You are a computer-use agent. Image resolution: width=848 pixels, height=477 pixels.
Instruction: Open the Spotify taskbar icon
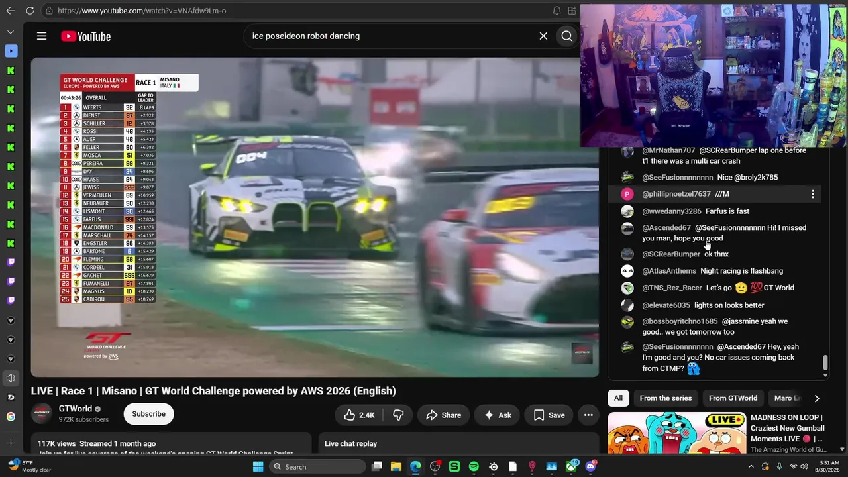pos(474,466)
